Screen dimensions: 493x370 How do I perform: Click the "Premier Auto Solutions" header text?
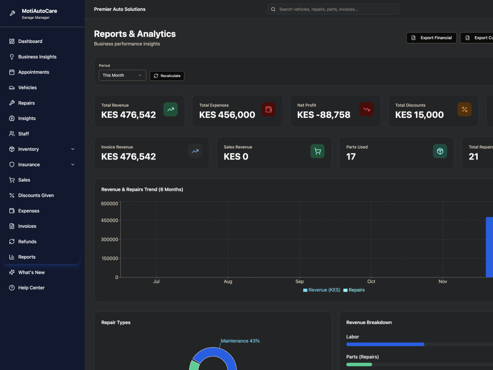[120, 9]
